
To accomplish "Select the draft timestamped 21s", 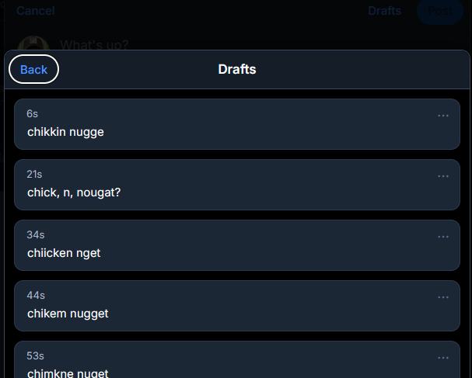I will (237, 185).
